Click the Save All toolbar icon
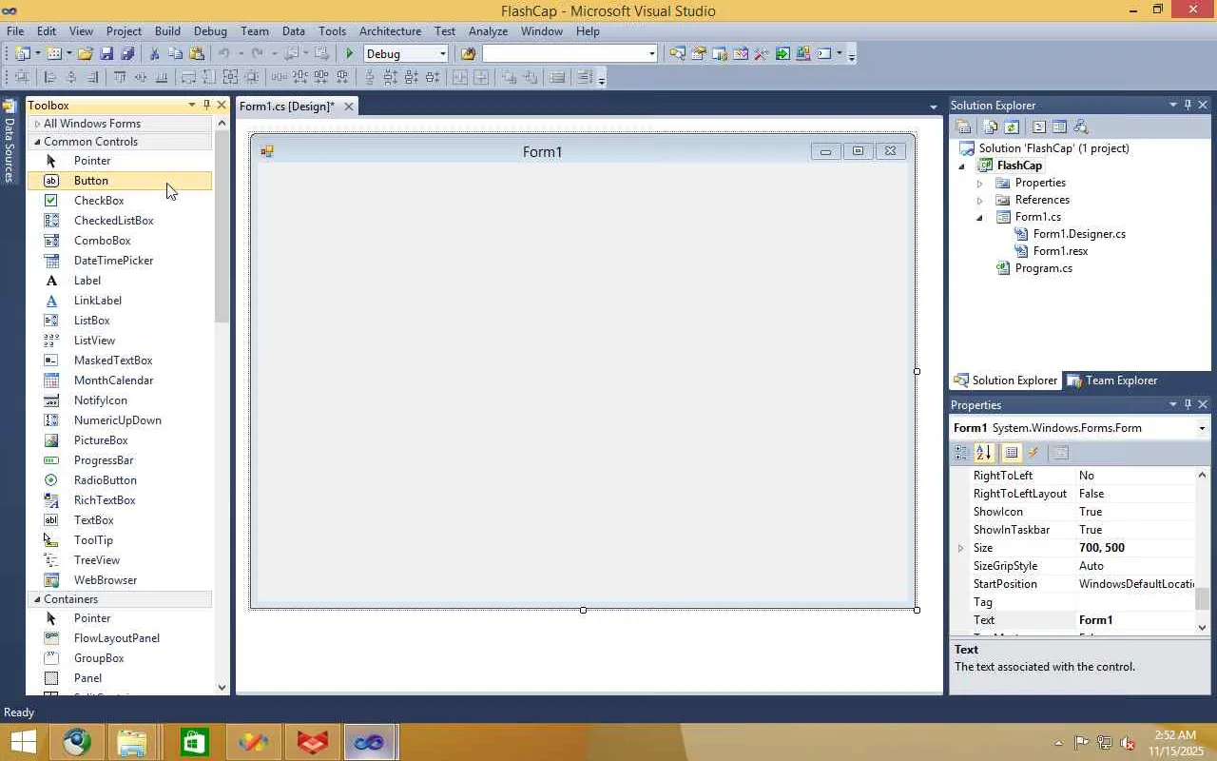This screenshot has width=1217, height=761. (x=127, y=54)
